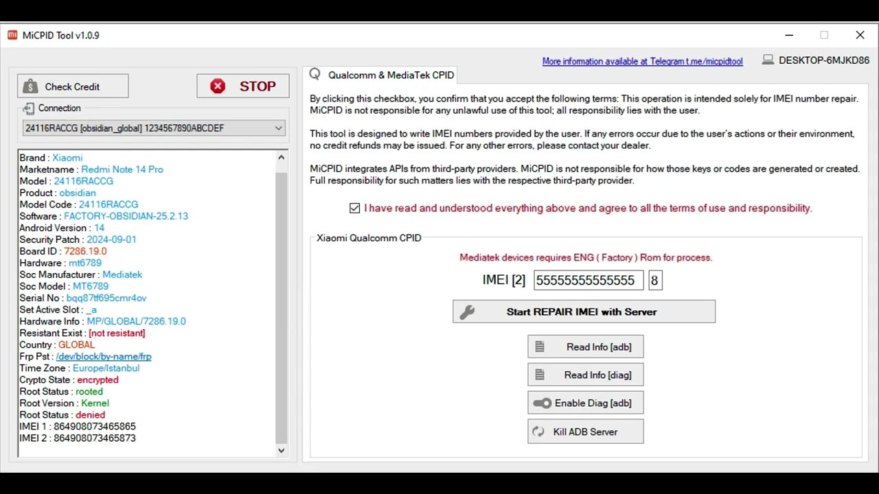Viewport: 879px width, 494px height.
Task: Click the Check Credit lock icon
Action: coord(30,86)
